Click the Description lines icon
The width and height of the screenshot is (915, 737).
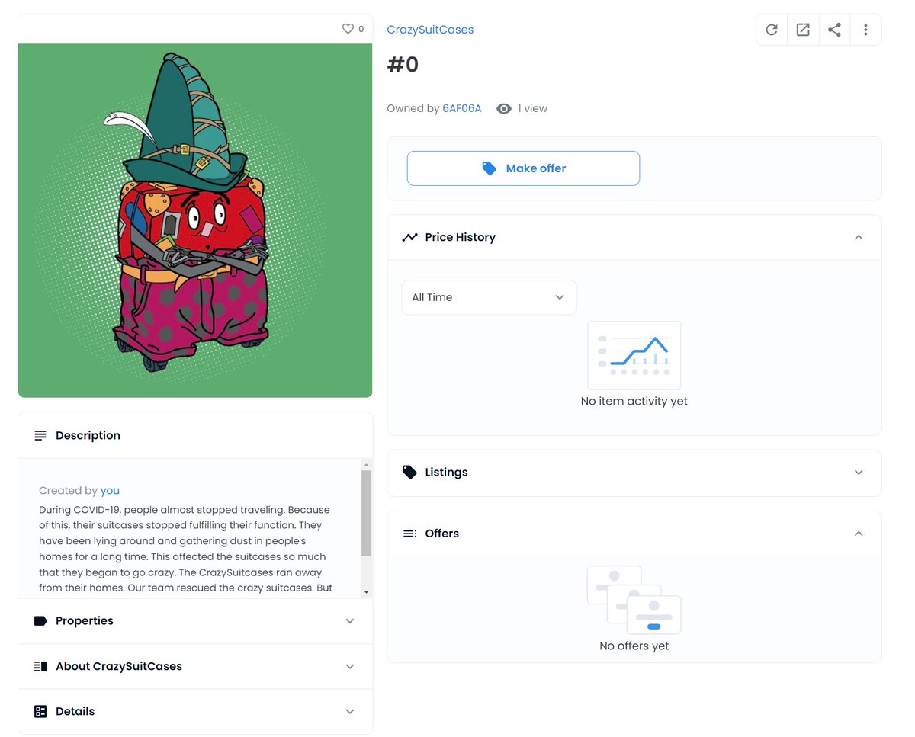pyautogui.click(x=40, y=436)
